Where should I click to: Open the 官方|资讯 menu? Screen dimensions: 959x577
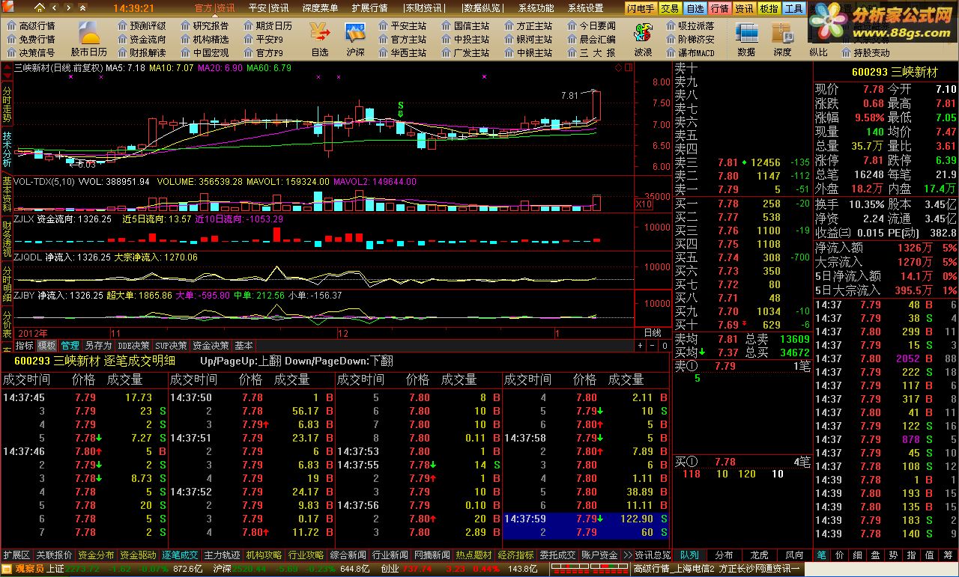click(x=214, y=8)
